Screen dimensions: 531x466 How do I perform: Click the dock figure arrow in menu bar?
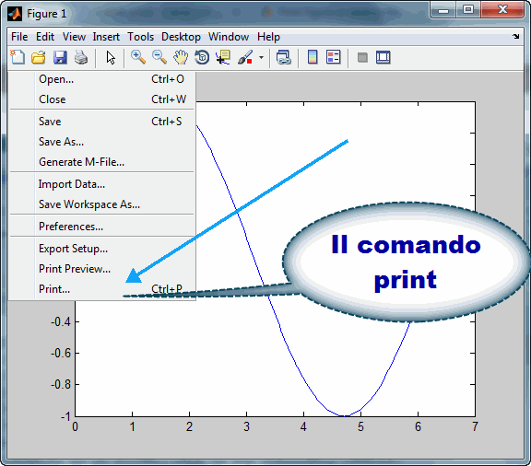tap(515, 36)
